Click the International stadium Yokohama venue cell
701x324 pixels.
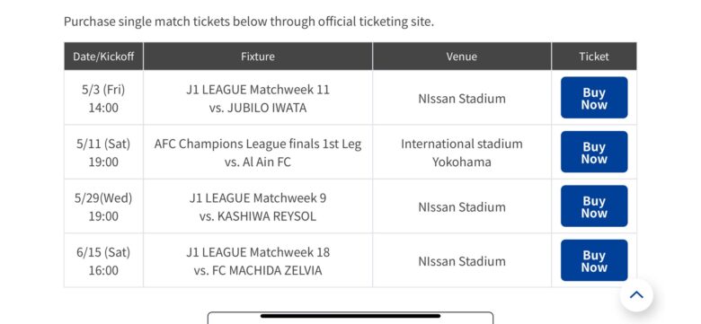click(x=462, y=153)
